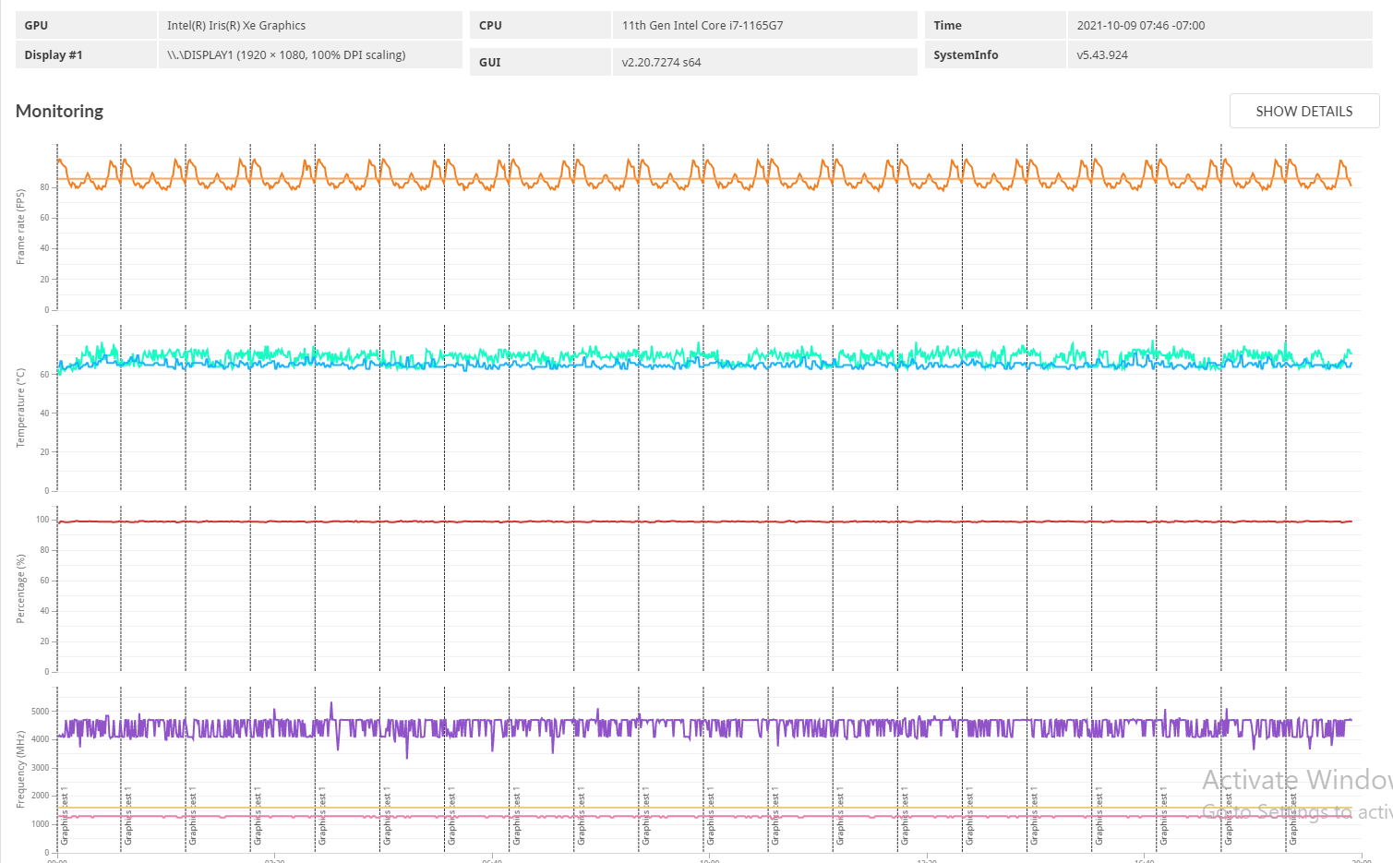
Task: Select the DISPLAY1 resolution value cell
Action: point(310,54)
